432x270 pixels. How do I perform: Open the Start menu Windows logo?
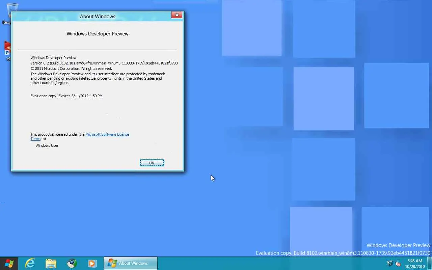[9, 263]
